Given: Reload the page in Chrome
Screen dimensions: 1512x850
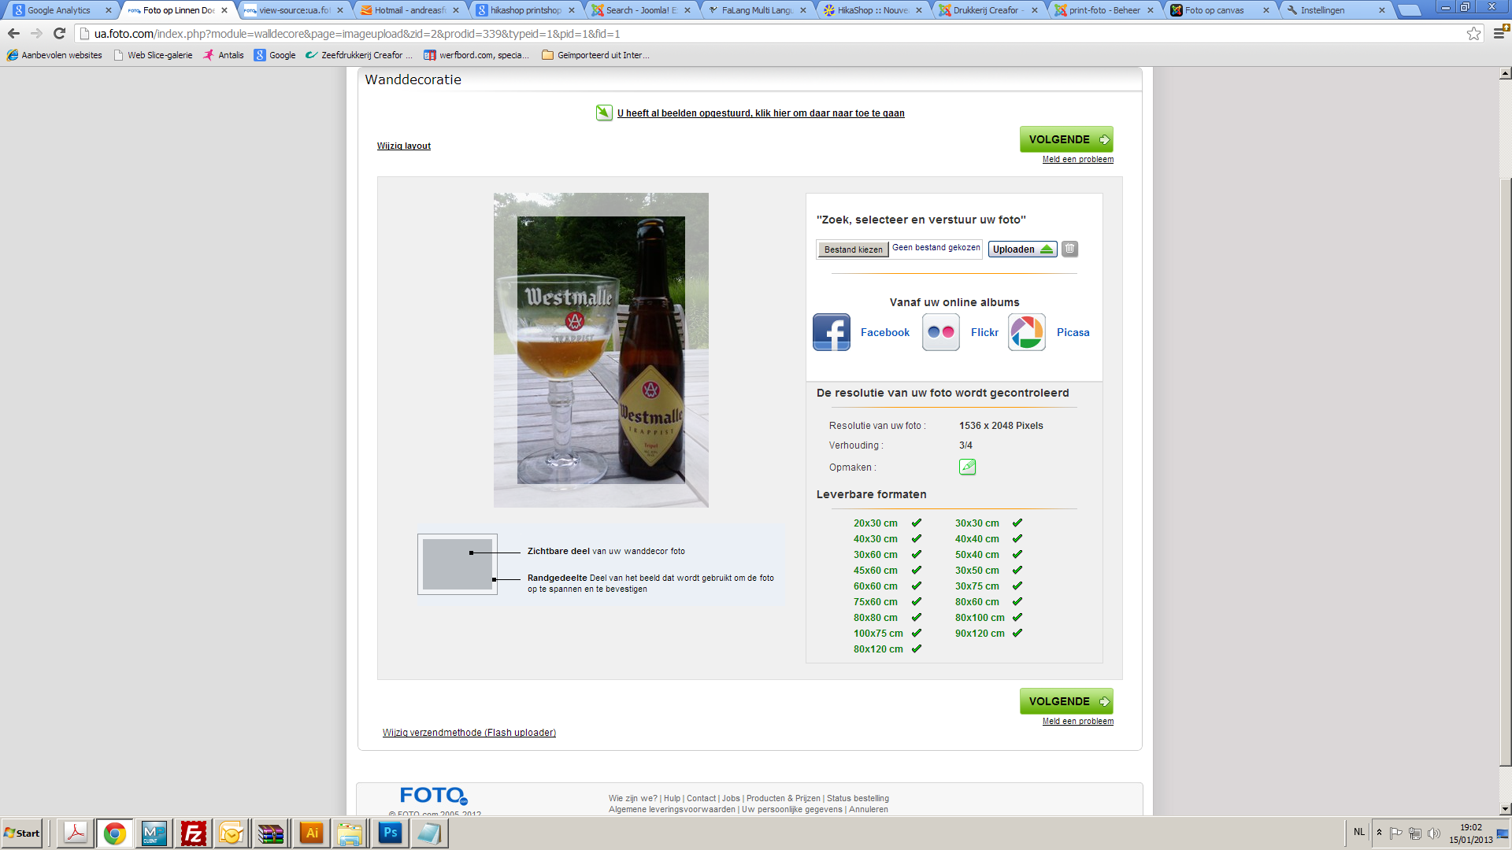Looking at the screenshot, I should click(x=59, y=33).
